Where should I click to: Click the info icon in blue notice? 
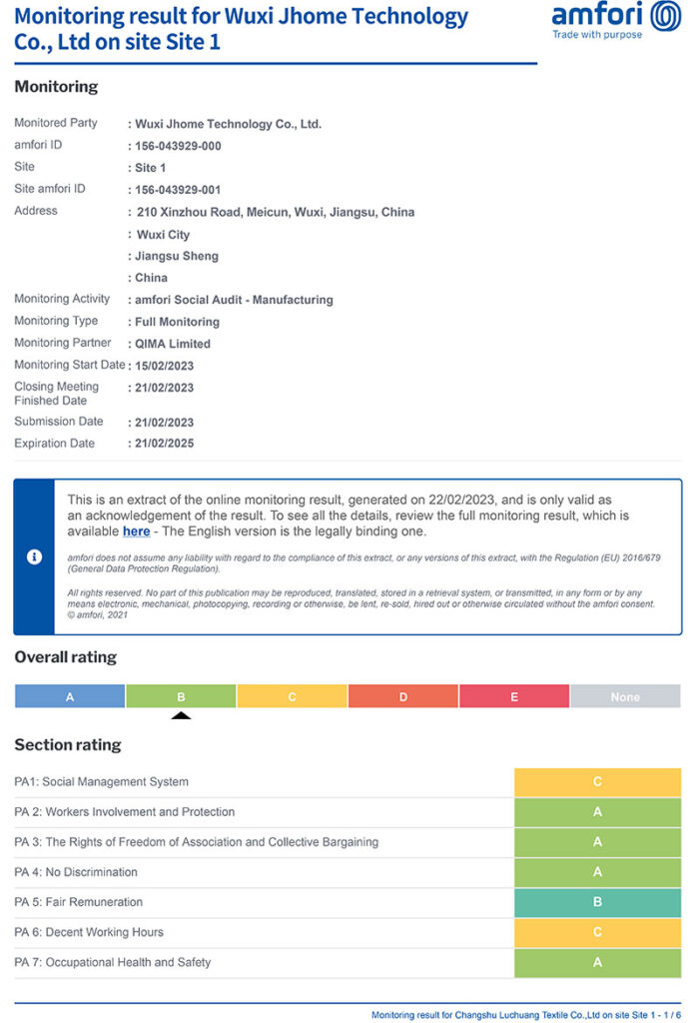click(34, 557)
